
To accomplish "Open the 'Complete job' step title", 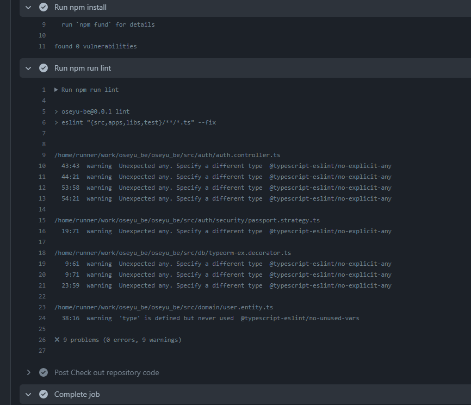I will click(x=77, y=394).
